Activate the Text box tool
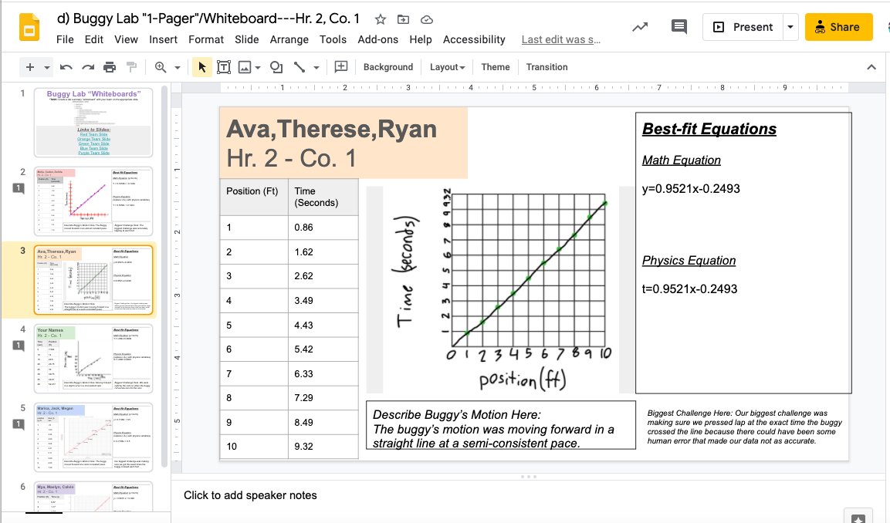 pyautogui.click(x=223, y=67)
